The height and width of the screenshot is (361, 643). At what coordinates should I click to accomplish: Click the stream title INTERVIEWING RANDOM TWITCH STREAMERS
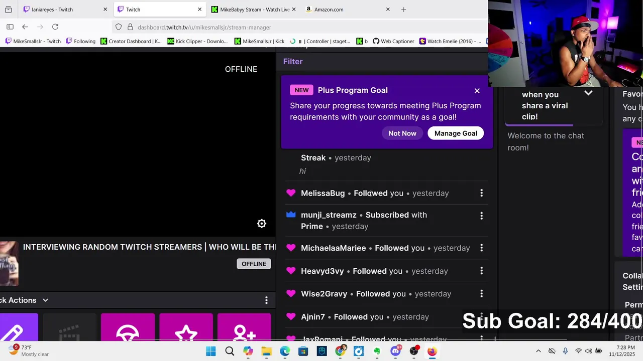click(x=149, y=247)
